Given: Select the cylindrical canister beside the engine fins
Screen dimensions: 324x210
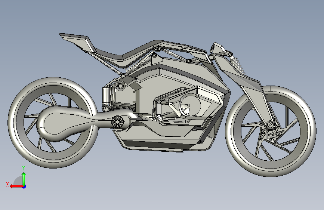Looking at the screenshot, I should tap(106, 96).
